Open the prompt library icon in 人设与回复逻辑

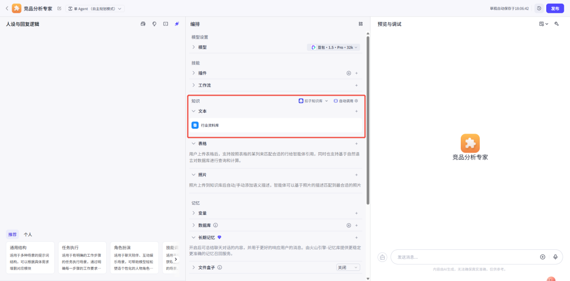pos(143,24)
